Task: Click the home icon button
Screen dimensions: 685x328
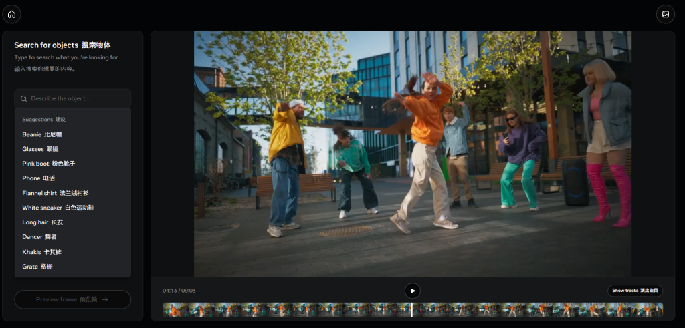Action: [11, 14]
